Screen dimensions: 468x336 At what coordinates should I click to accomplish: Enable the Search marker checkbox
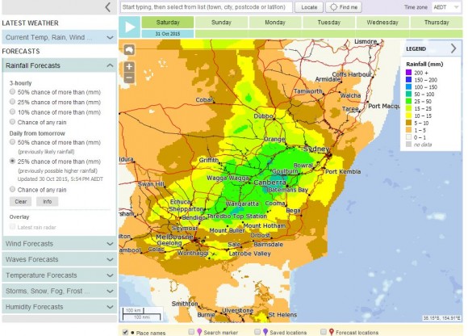[191, 332]
